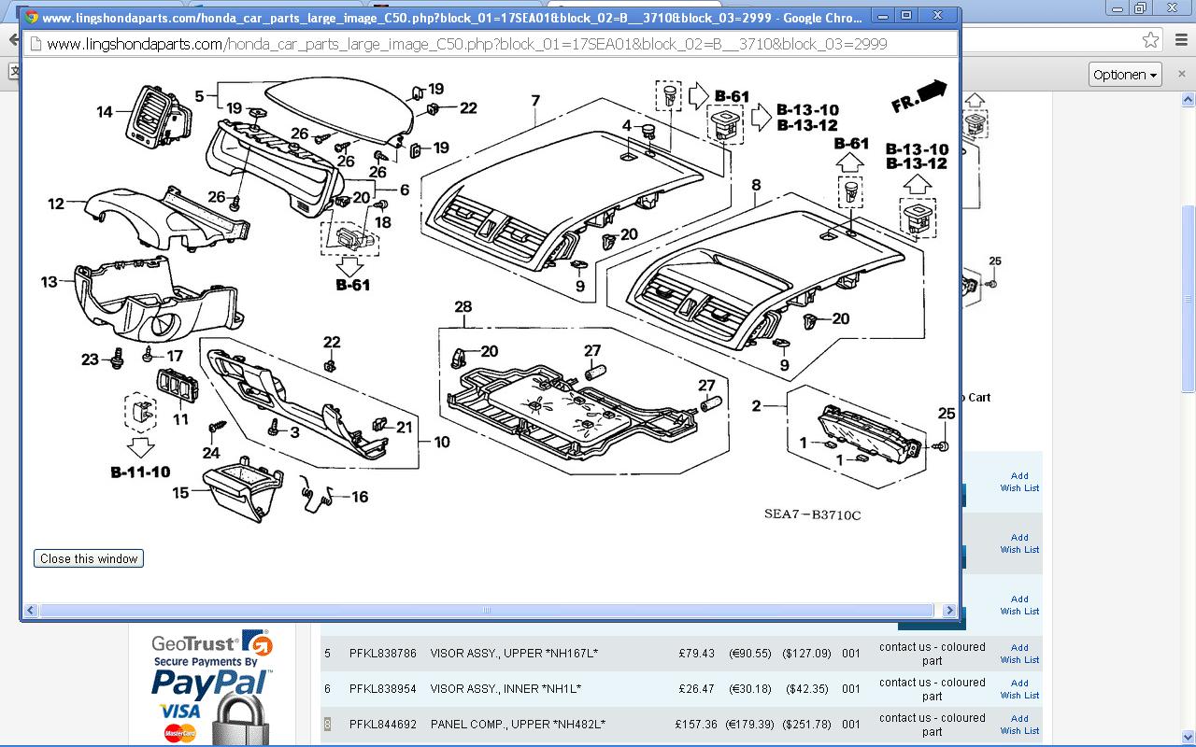The width and height of the screenshot is (1196, 747).
Task: Add VISOR ASSY., INNER to Wish List
Action: 1019,689
